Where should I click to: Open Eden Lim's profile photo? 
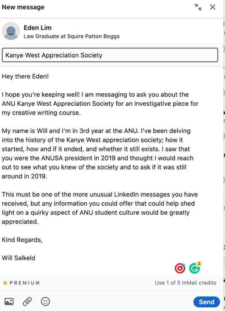point(11,31)
